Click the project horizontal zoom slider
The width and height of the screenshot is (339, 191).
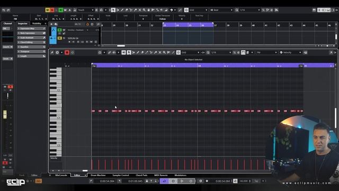point(327,46)
